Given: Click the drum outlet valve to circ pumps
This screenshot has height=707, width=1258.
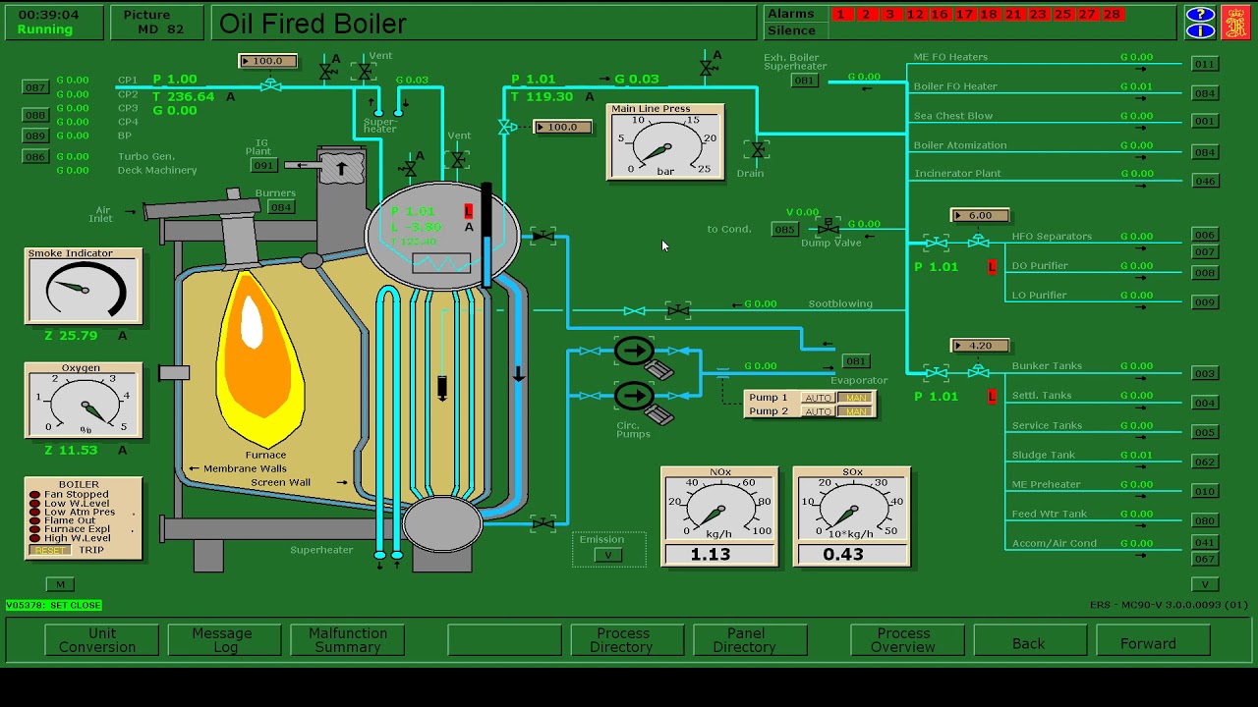Looking at the screenshot, I should pos(543,236).
